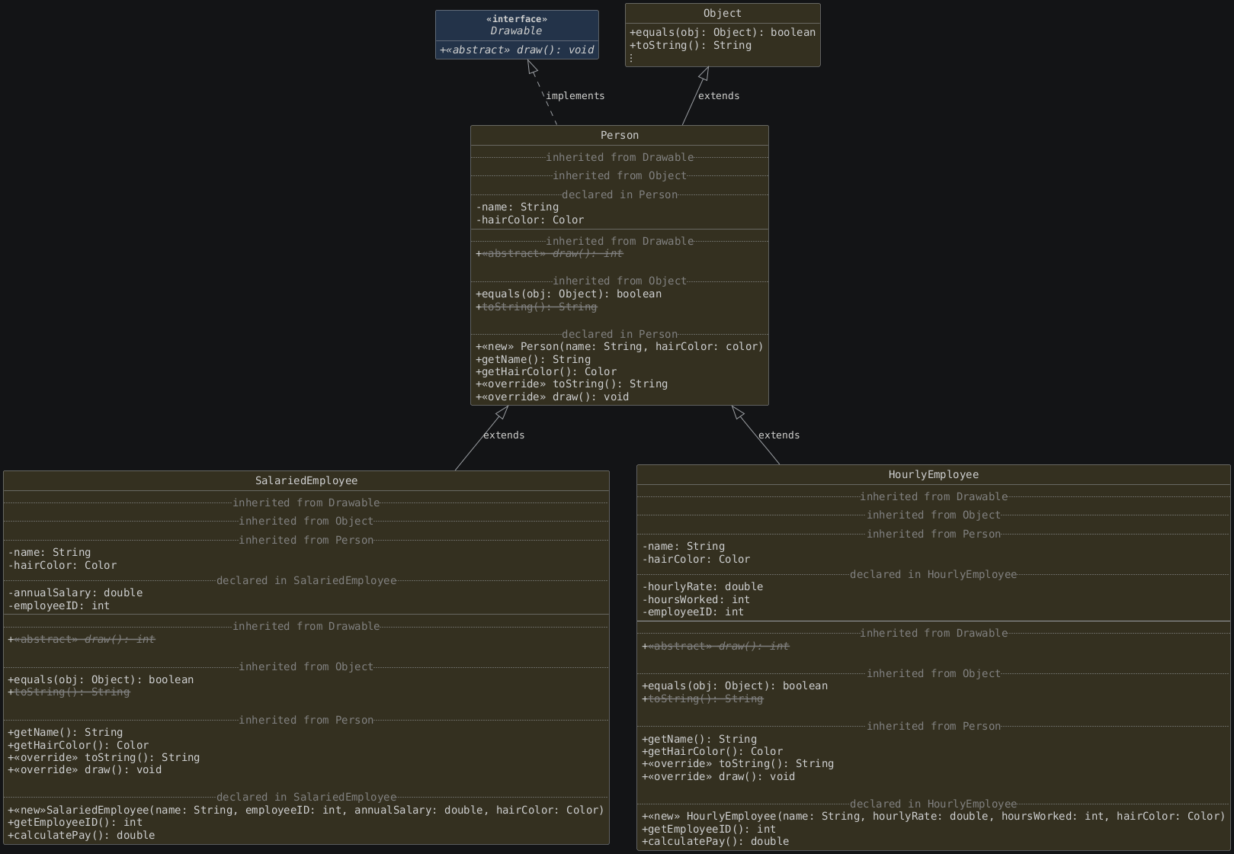Select getHairColor(): Color in HourlyEmployee

coord(713,752)
